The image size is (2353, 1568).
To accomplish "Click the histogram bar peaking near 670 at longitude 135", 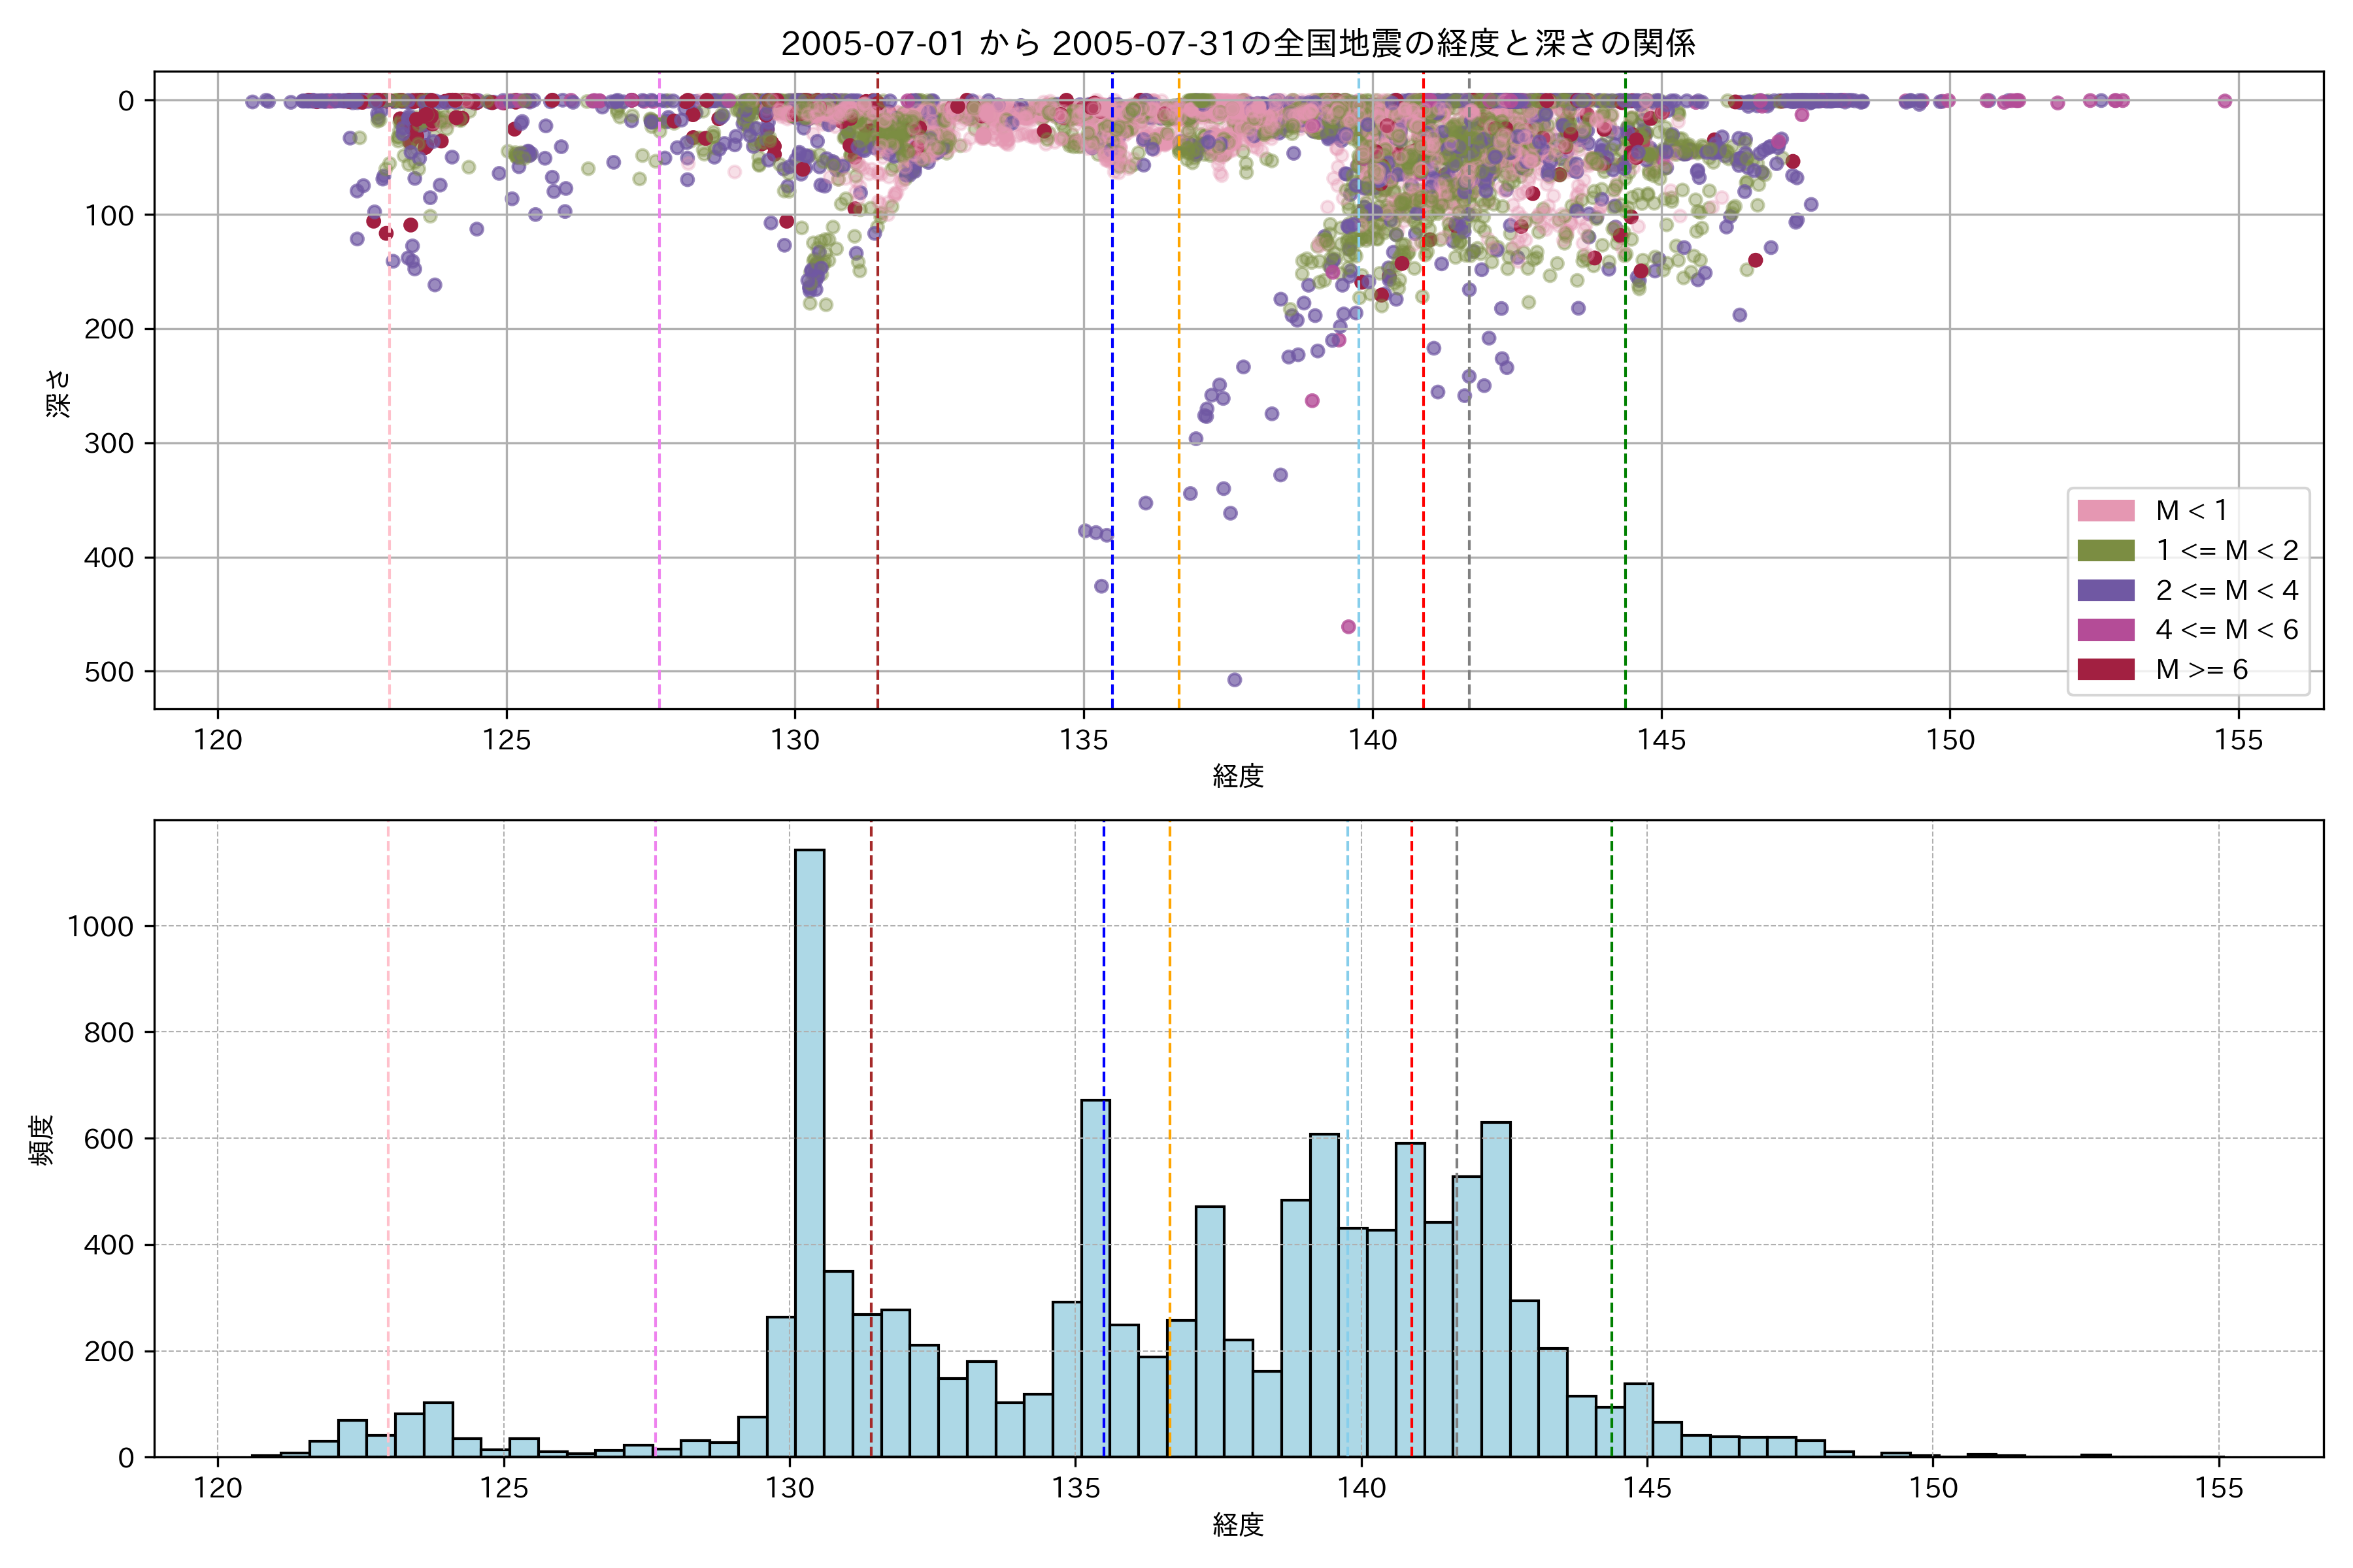I will [x=1094, y=1280].
